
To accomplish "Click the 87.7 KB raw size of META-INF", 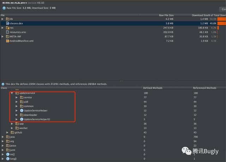I will pyautogui.click(x=169, y=37).
